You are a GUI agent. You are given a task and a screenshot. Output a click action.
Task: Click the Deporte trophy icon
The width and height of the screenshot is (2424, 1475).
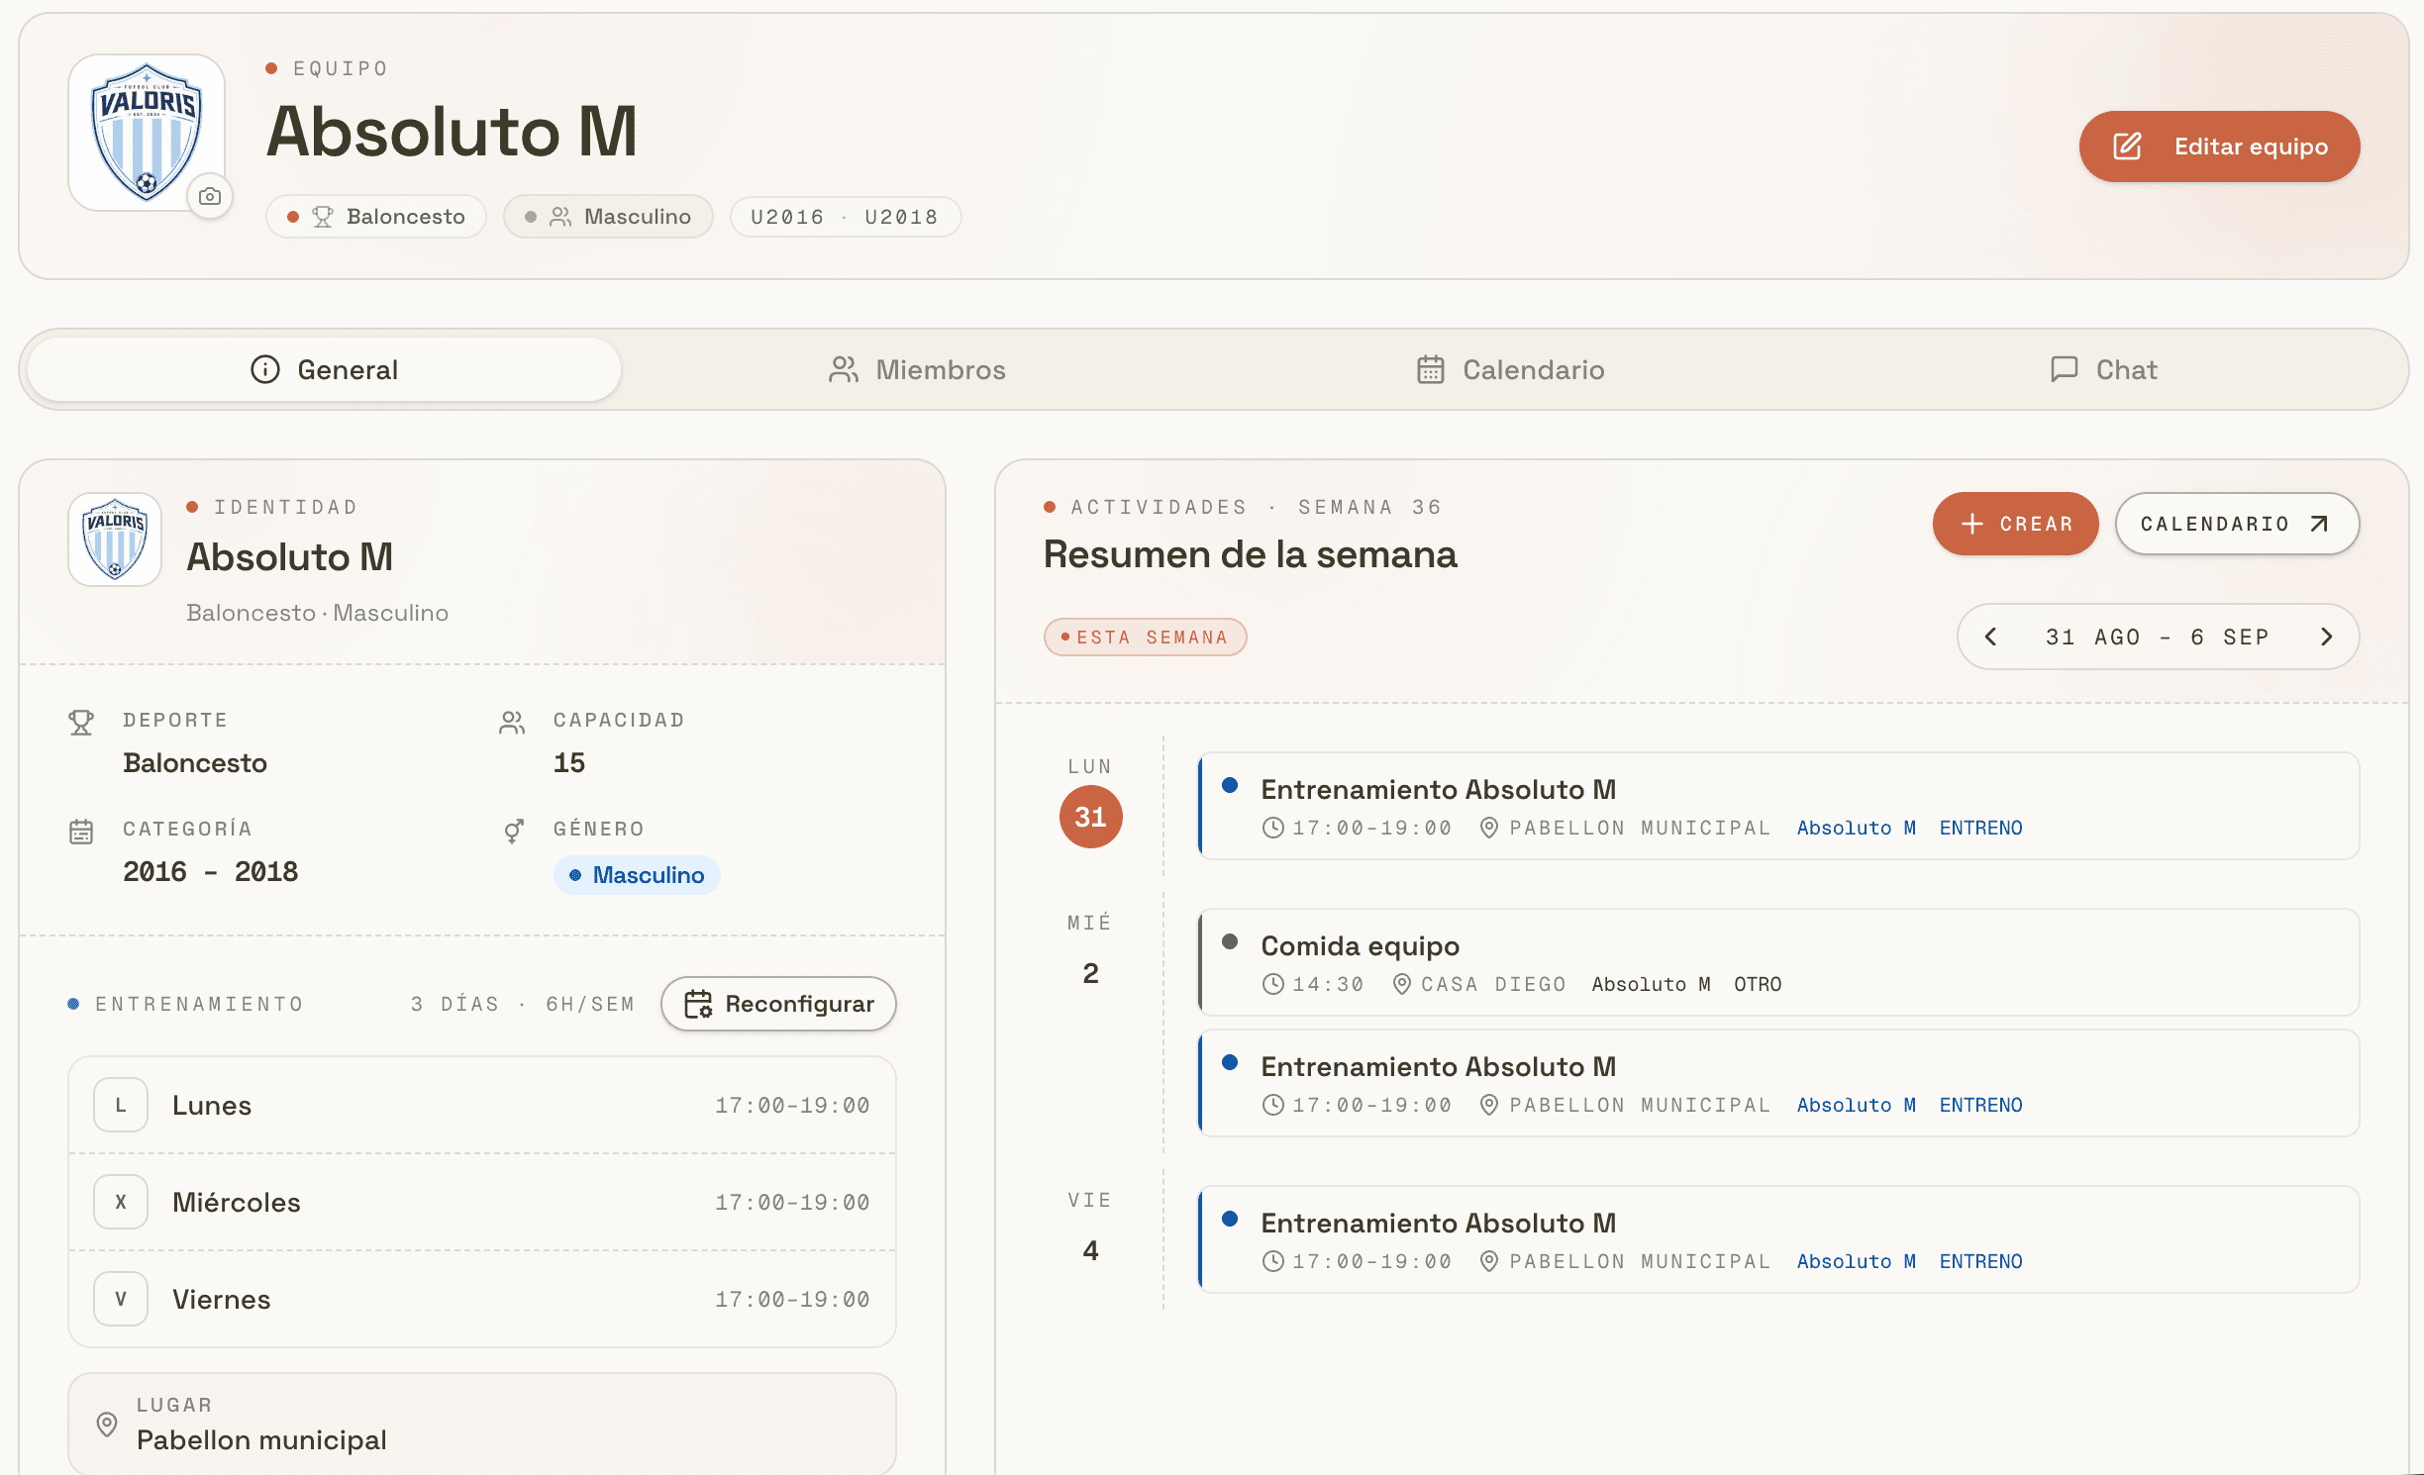[x=81, y=723]
